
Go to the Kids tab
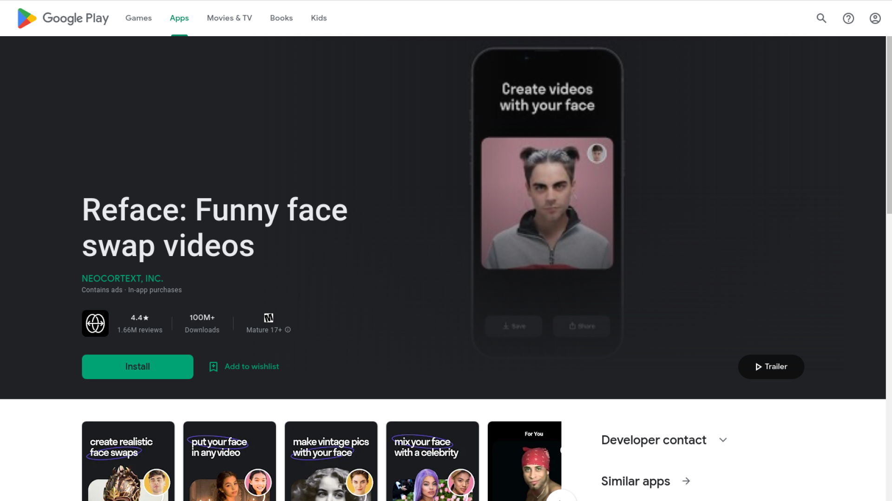pos(319,18)
